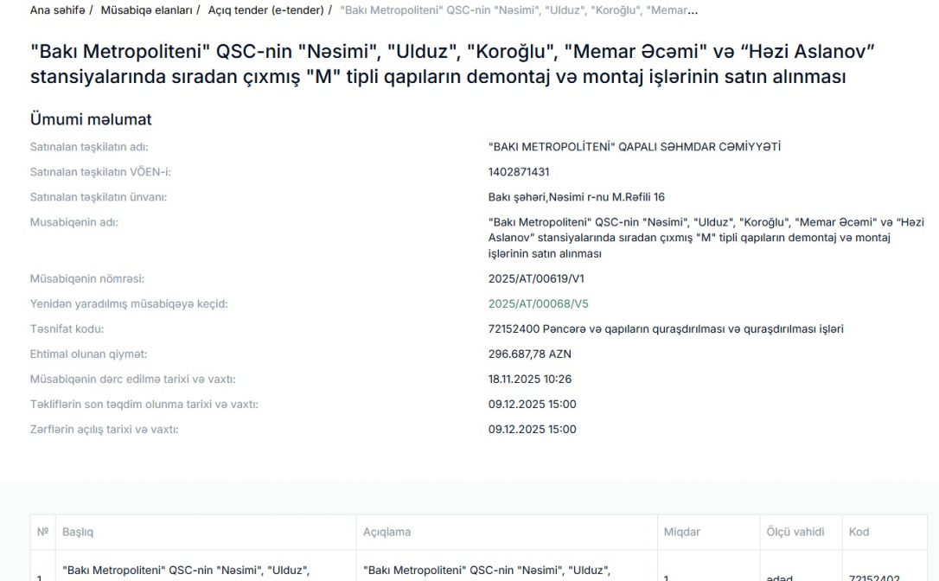Click the Açıqlama column header
Viewport: 939px width, 581px height.
pos(386,533)
